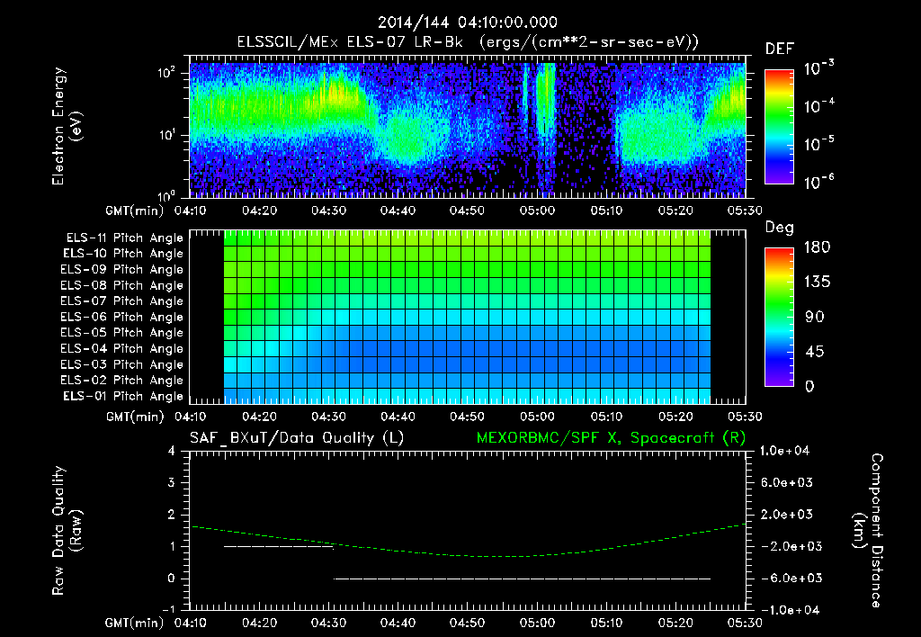921x637 pixels.
Task: Select the "ELSSCIL/MEx ELS-07 LR-Bk" subtitle
Action: (350, 41)
